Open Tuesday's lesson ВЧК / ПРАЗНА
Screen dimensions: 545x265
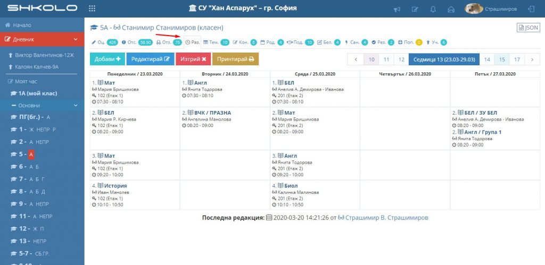(x=212, y=113)
